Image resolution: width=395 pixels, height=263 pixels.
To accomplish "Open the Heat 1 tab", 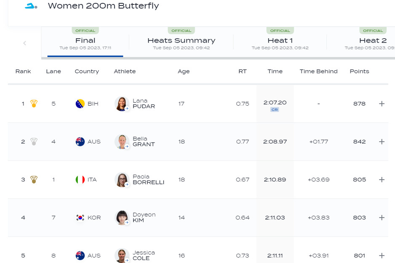I will [280, 41].
